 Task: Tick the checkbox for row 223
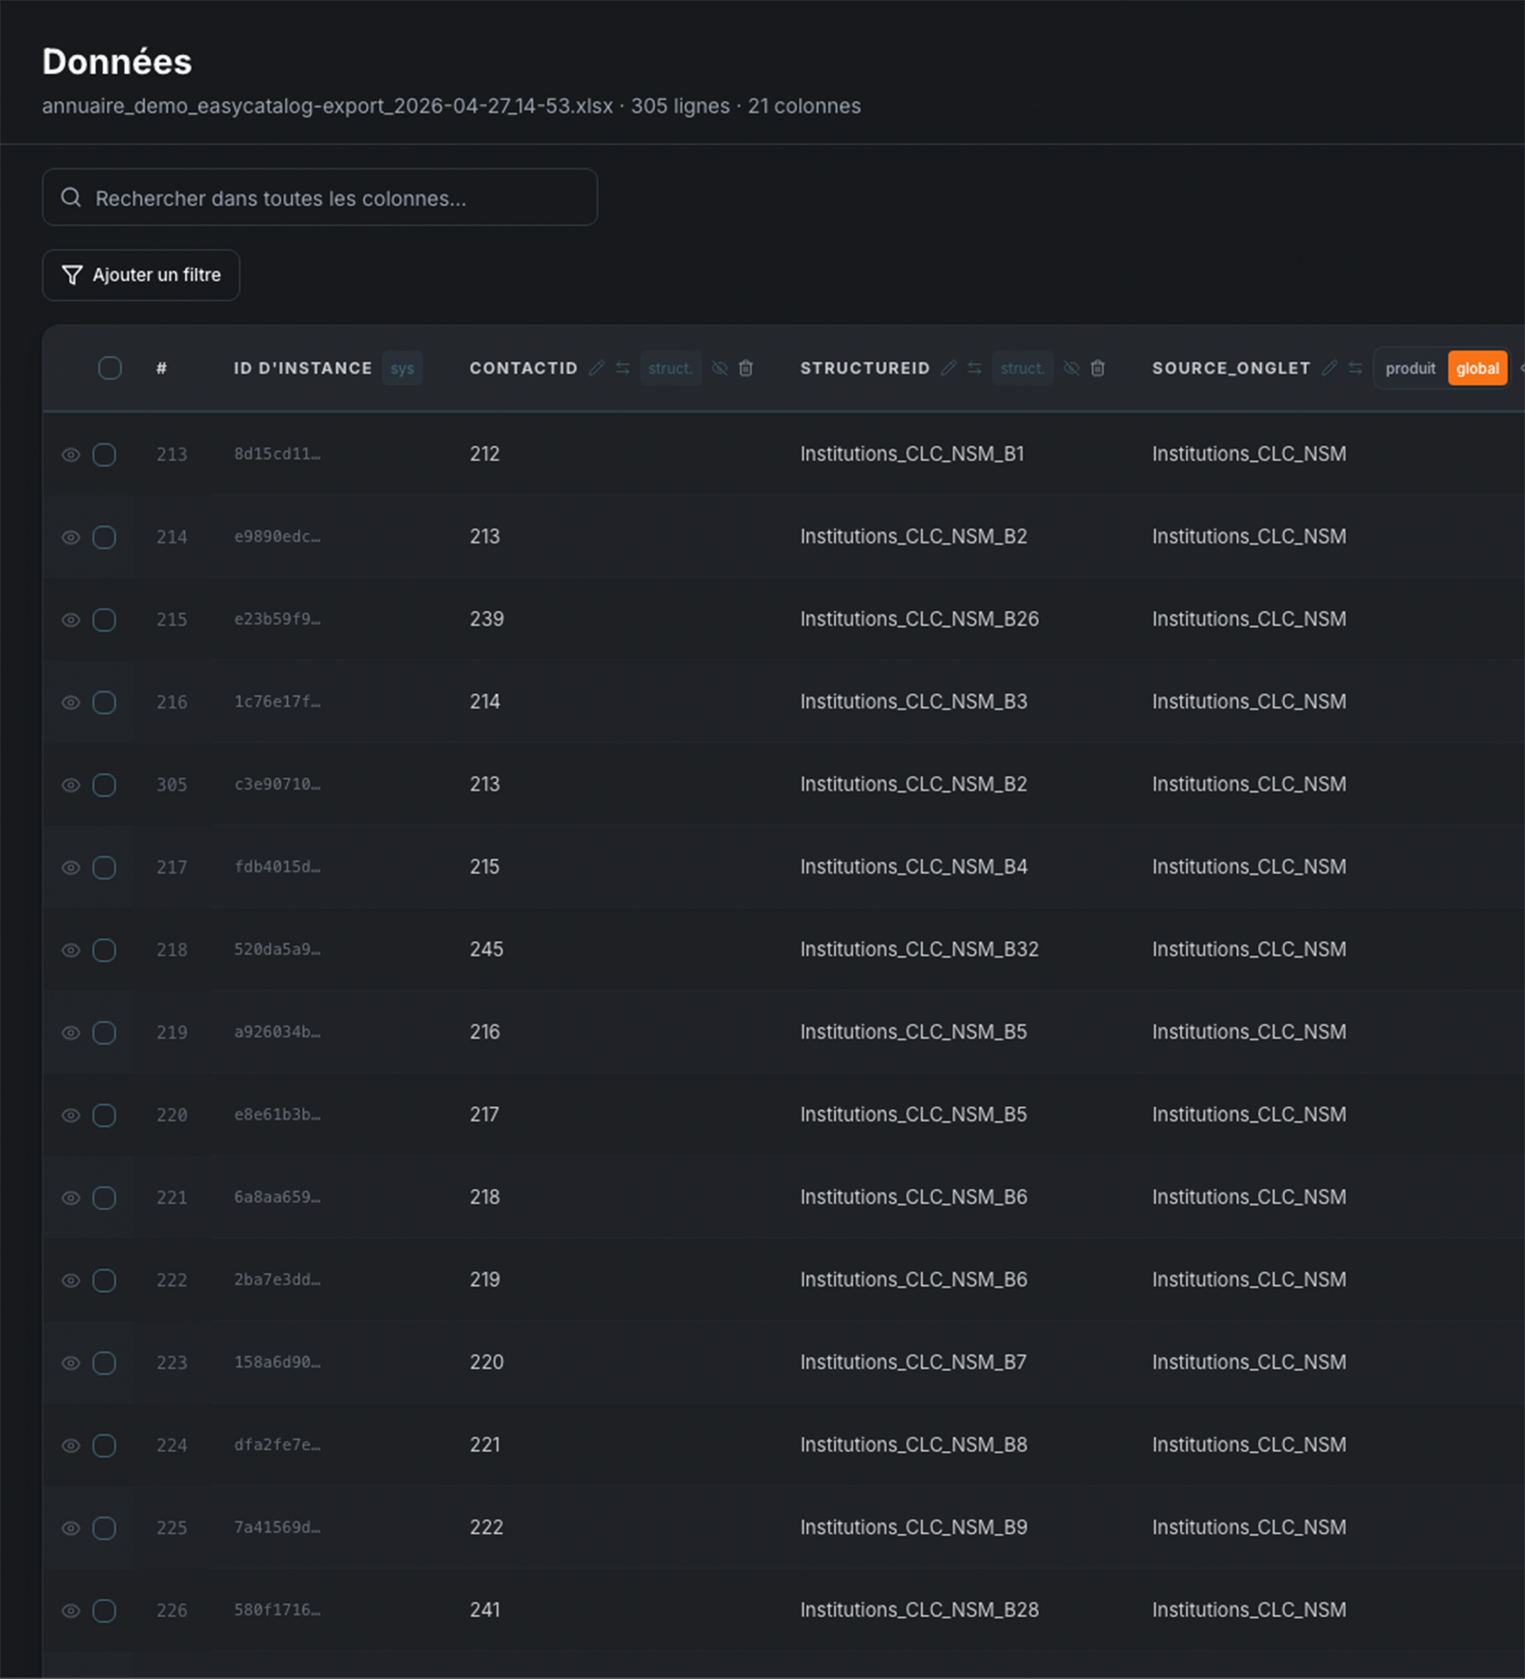105,1362
